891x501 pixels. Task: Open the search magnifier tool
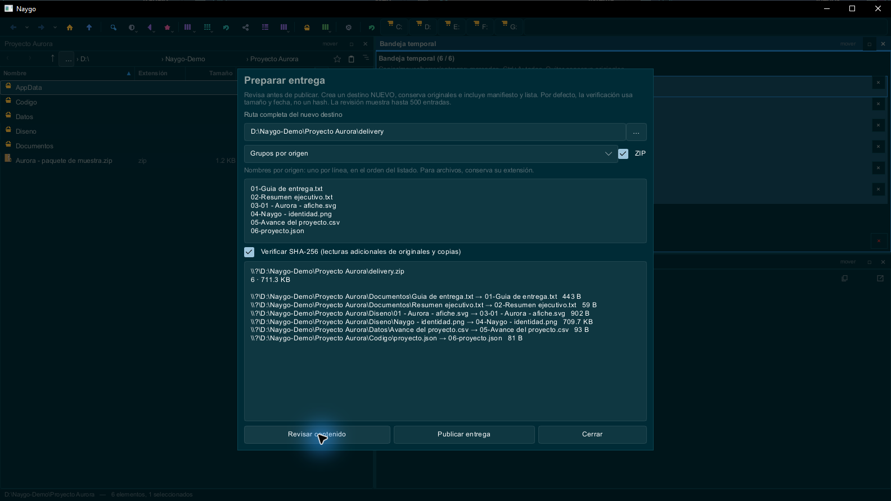coord(113,27)
